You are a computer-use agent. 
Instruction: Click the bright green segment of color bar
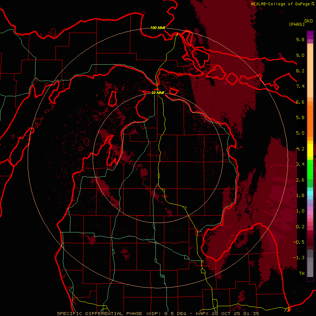coord(310,169)
